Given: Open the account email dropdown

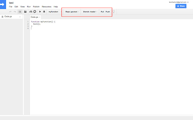Looking at the screenshot, I should pyautogui.click(x=179, y=2).
